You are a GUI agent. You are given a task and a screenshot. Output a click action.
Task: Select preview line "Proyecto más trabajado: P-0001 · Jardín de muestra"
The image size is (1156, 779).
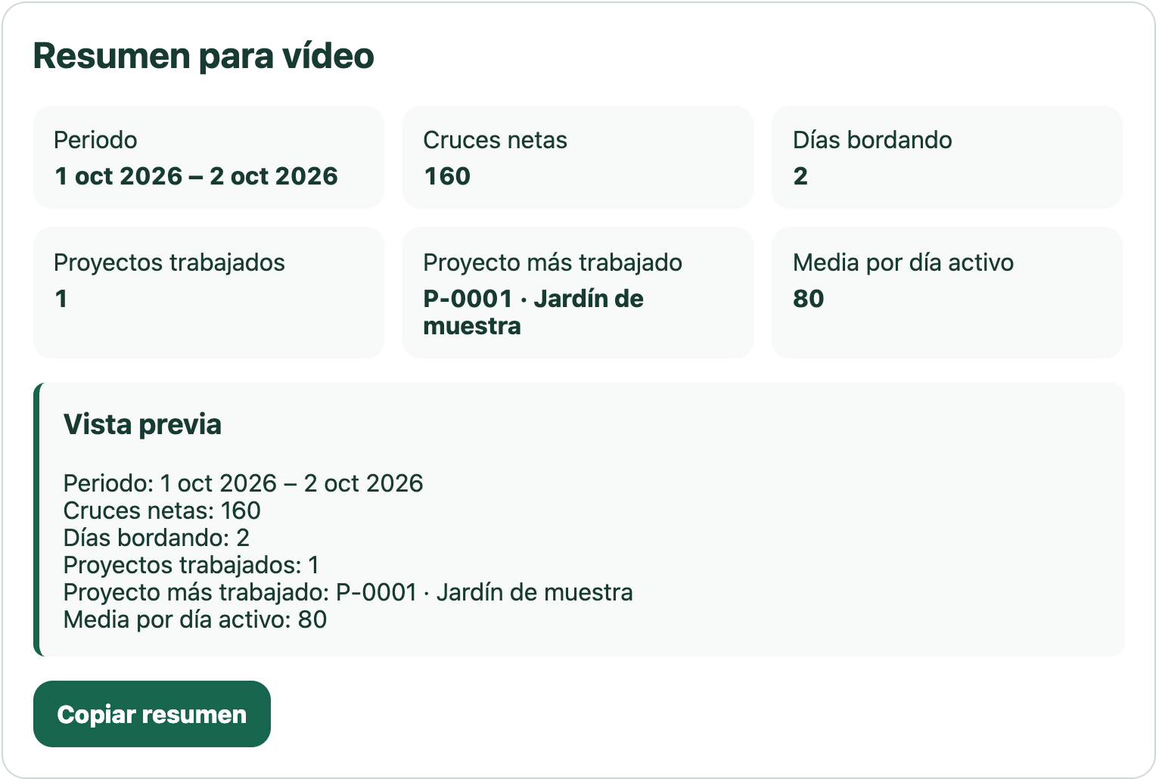(x=348, y=592)
